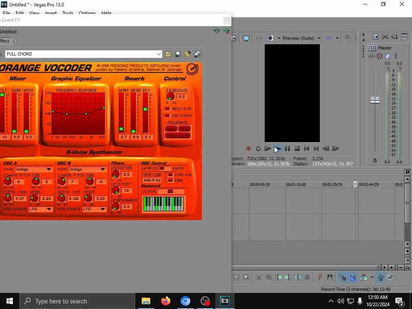Screen dimensions: 412x309
Task: Toggle the master fader channel lock icon
Action: 375,161
